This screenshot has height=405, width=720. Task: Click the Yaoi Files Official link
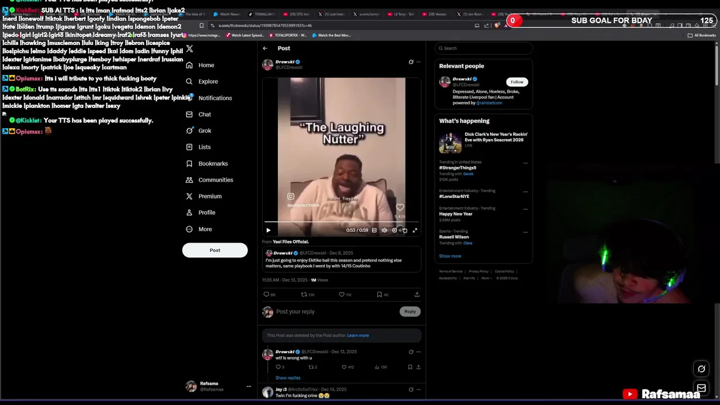click(291, 242)
